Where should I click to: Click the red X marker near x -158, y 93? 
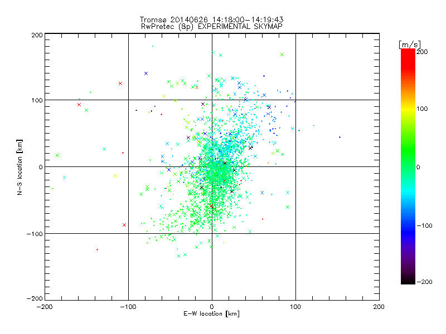point(79,105)
